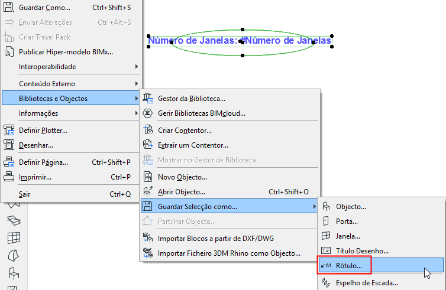Click the Criar Contentor icon

[148, 130]
